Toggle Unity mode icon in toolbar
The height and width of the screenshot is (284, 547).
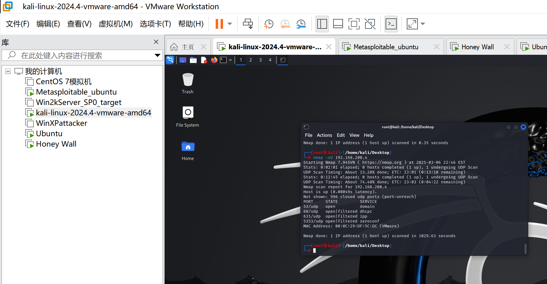click(x=370, y=24)
